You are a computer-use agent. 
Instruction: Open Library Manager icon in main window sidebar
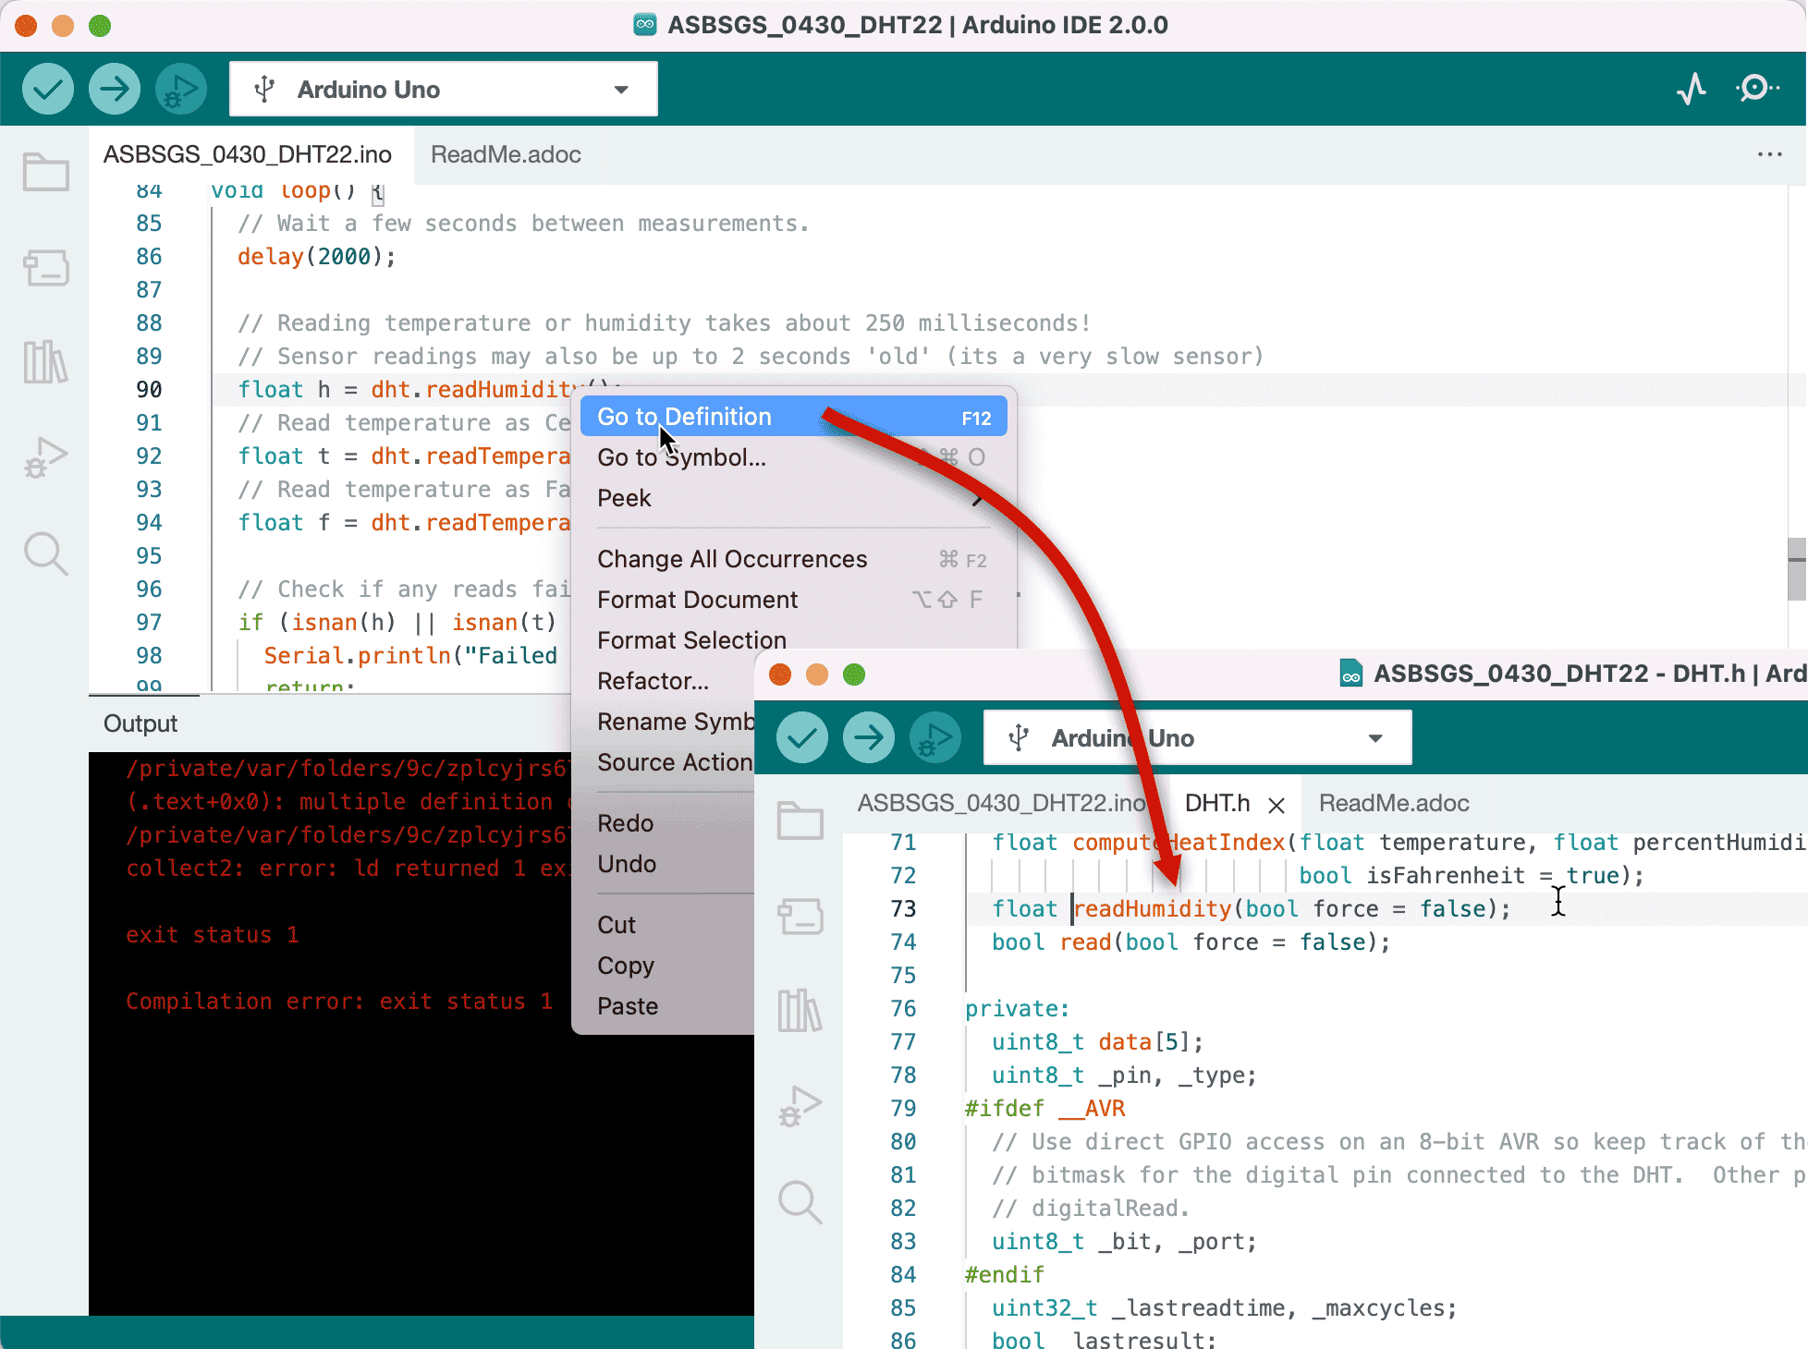(45, 361)
